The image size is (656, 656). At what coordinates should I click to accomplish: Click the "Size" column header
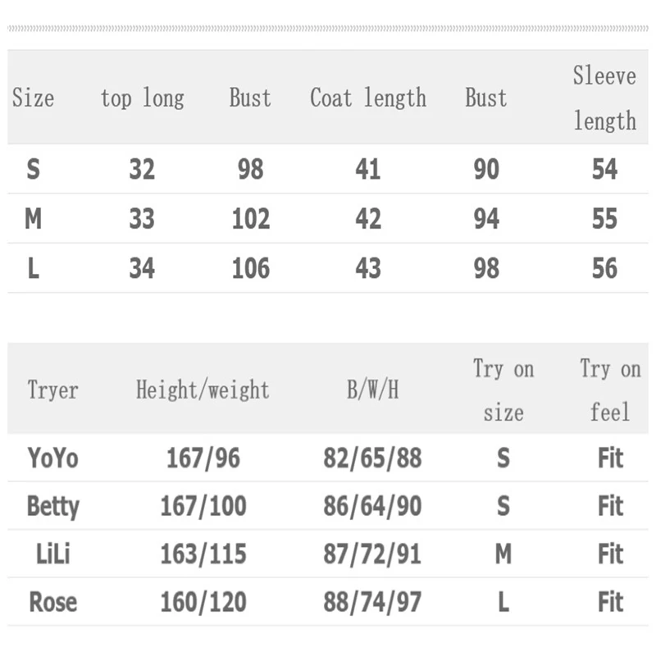(33, 98)
